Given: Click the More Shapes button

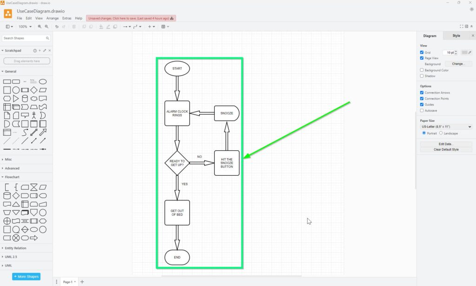Looking at the screenshot, I should click(26, 277).
